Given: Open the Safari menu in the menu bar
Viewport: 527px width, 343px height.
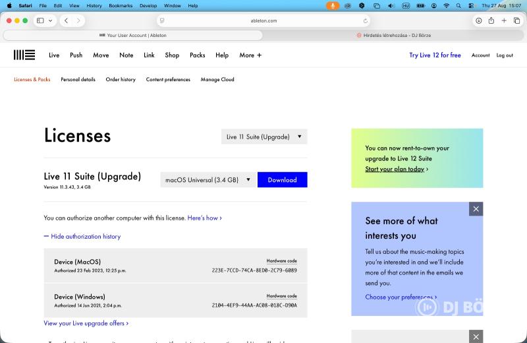Looking at the screenshot, I should (x=25, y=6).
